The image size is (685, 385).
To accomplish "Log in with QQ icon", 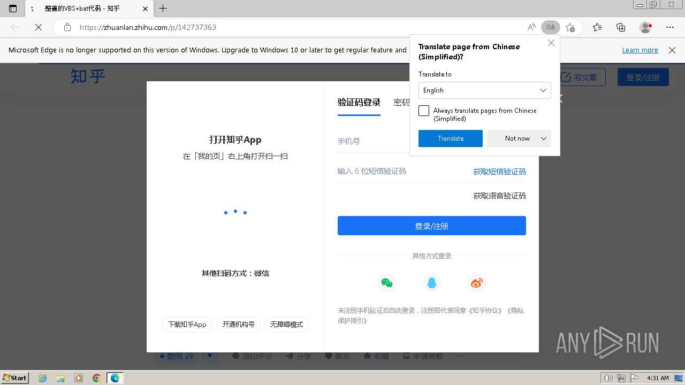I will click(x=431, y=283).
